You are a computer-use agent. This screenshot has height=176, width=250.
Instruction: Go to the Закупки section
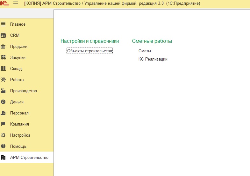(18, 58)
